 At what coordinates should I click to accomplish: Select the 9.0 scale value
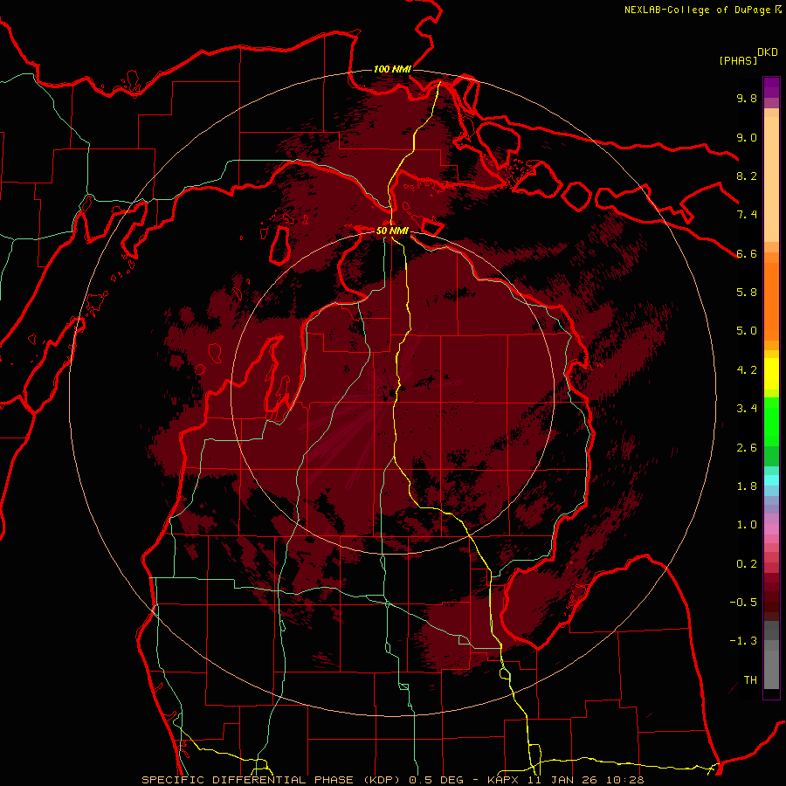(x=747, y=137)
